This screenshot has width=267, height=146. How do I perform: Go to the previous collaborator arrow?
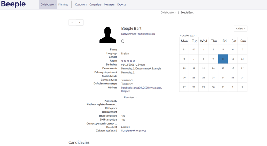tap(72, 23)
